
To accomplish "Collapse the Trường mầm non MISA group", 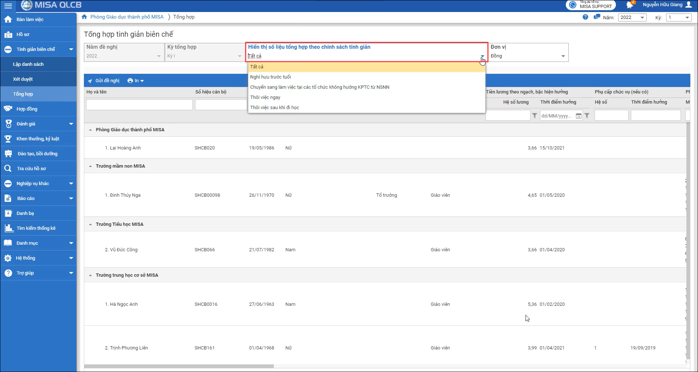I will coord(90,166).
